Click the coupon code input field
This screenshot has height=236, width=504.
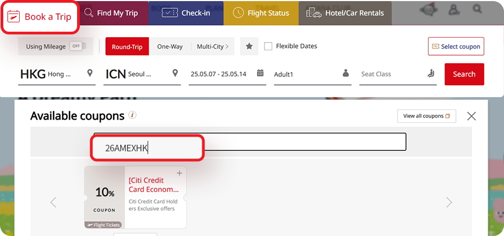coord(250,142)
